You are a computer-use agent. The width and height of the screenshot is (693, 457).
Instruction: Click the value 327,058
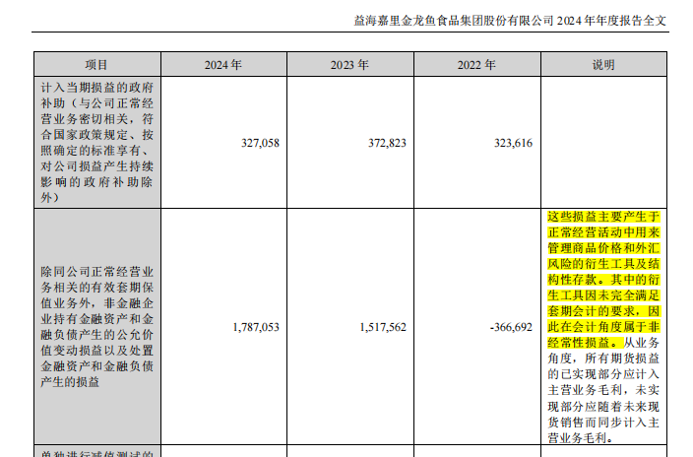coord(260,143)
